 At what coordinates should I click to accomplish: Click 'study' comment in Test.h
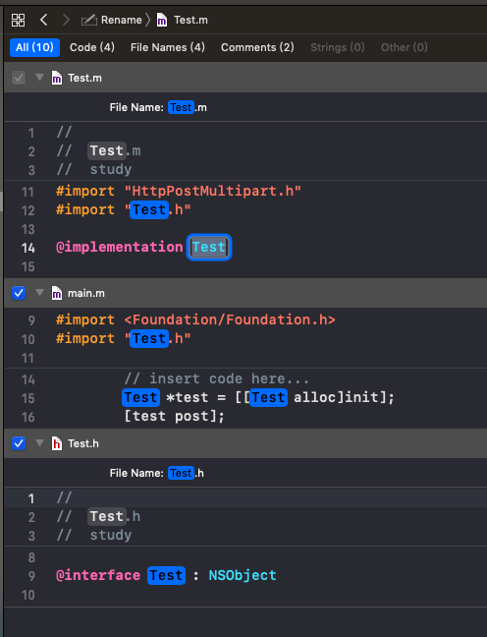[x=111, y=535]
